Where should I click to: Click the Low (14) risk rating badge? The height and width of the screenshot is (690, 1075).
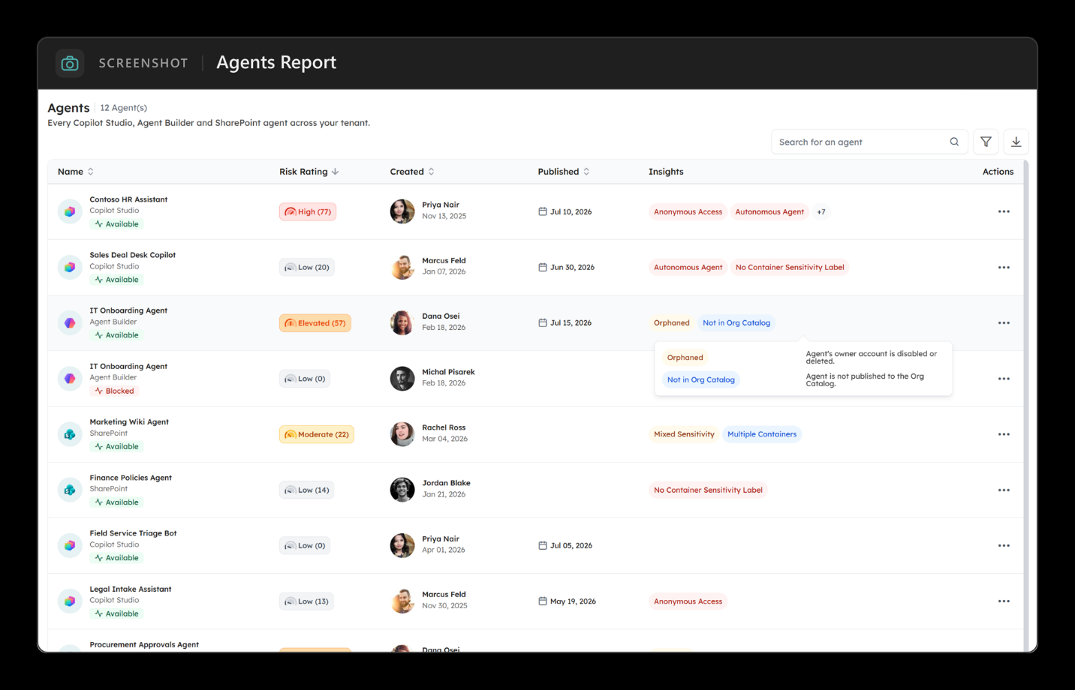307,490
